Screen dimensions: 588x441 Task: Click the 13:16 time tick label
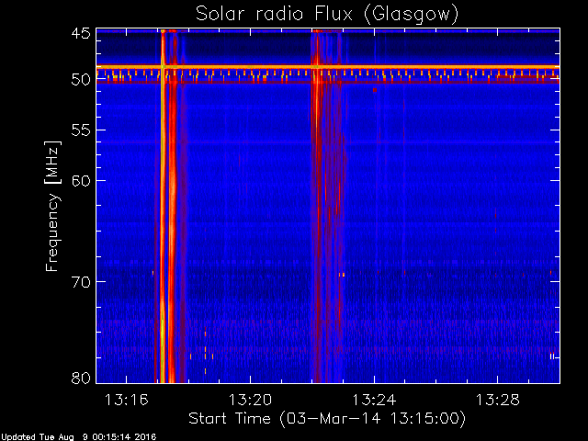pos(127,400)
